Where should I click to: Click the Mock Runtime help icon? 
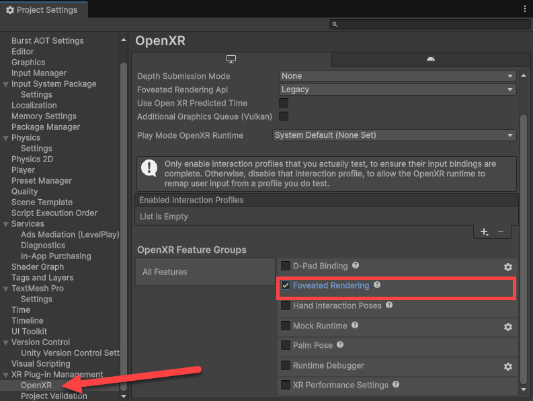(x=355, y=325)
